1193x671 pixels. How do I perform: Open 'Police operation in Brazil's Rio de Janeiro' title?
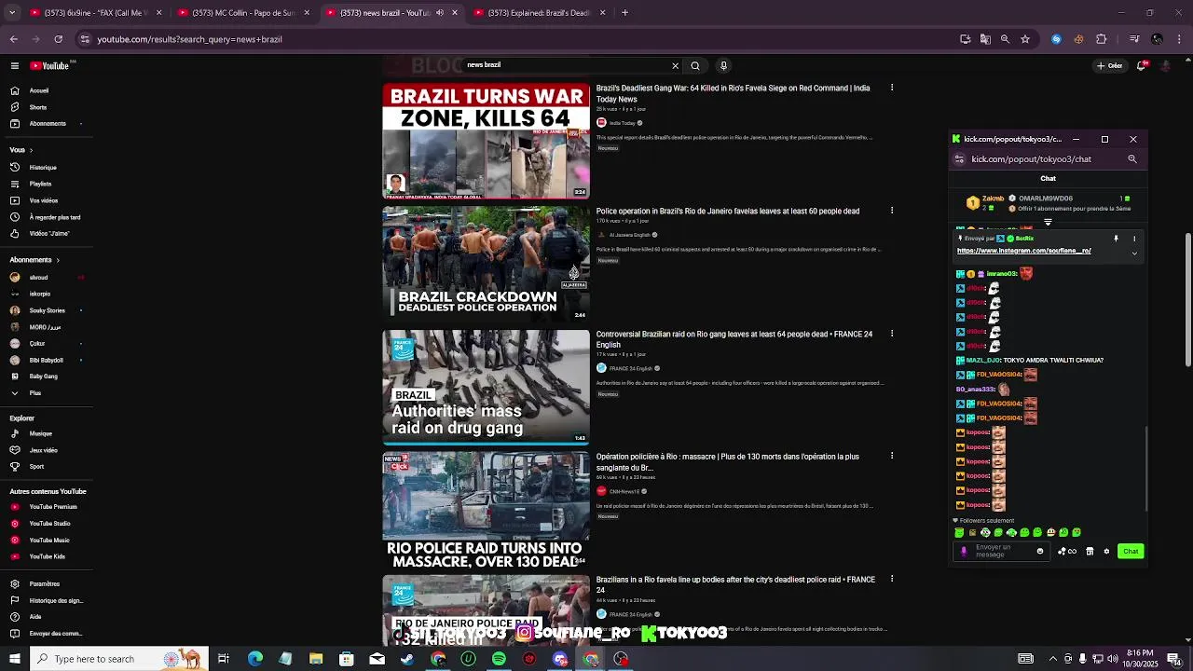[728, 212]
